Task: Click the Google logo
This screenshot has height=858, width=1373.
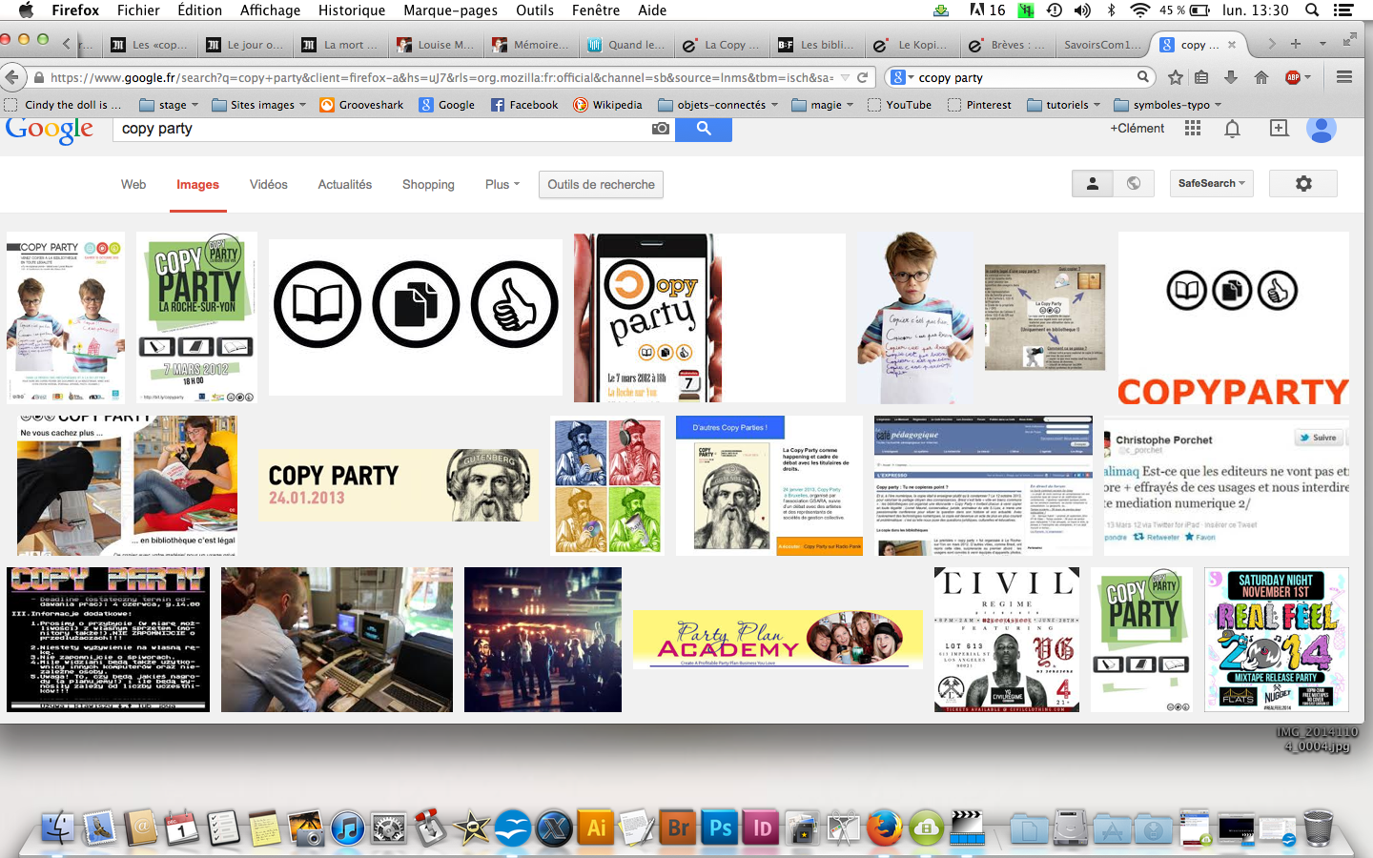Action: 50,129
